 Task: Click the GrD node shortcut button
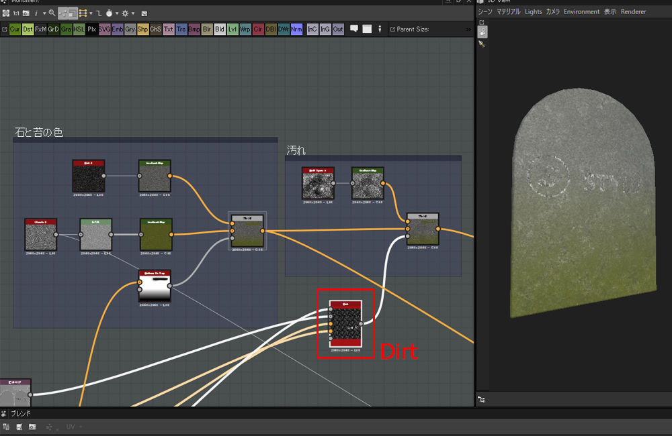click(53, 29)
